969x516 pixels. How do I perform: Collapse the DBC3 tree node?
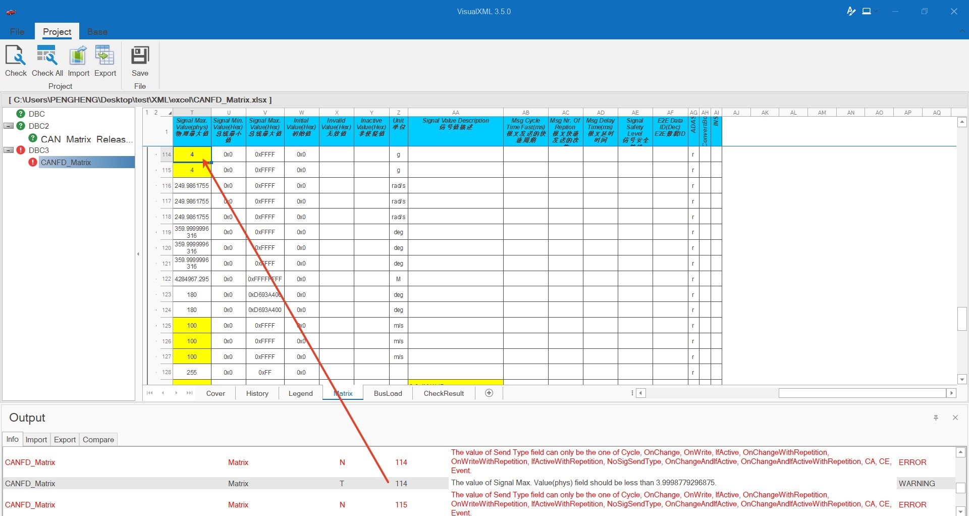[9, 150]
